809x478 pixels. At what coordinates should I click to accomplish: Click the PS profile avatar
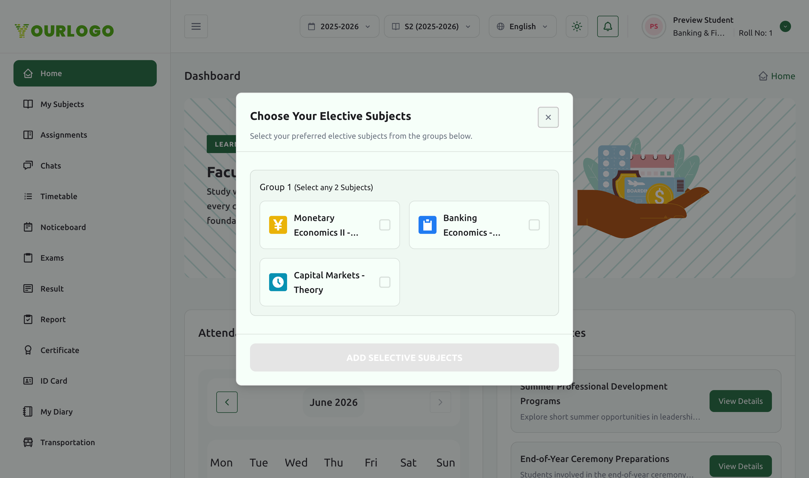tap(653, 26)
